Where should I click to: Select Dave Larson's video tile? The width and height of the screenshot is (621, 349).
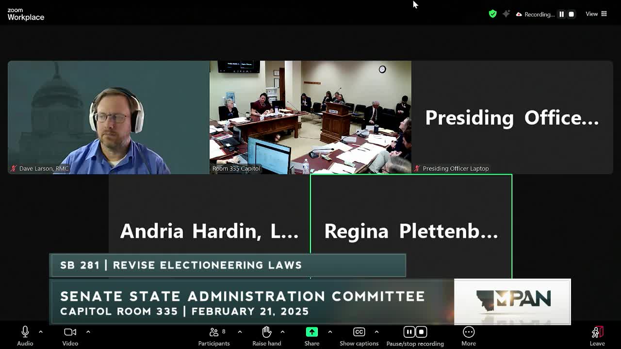click(x=109, y=117)
